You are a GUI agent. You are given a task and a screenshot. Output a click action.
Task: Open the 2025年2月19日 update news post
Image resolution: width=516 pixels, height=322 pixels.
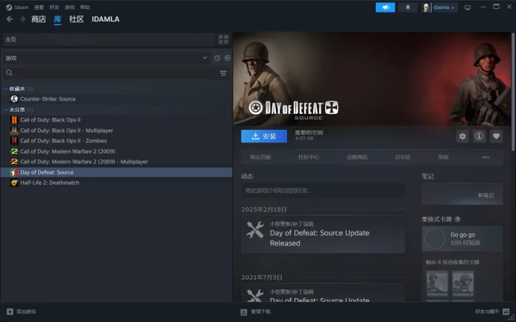323,234
